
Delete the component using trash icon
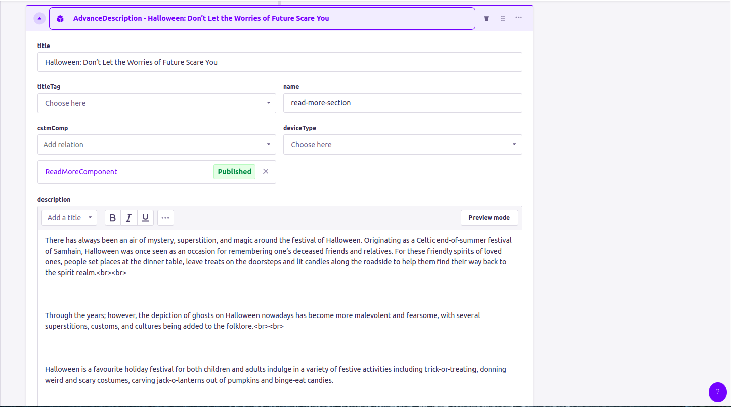coord(486,19)
